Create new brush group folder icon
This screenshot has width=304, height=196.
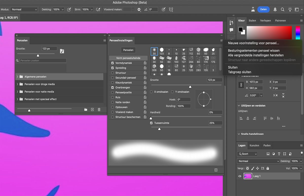click(x=86, y=110)
